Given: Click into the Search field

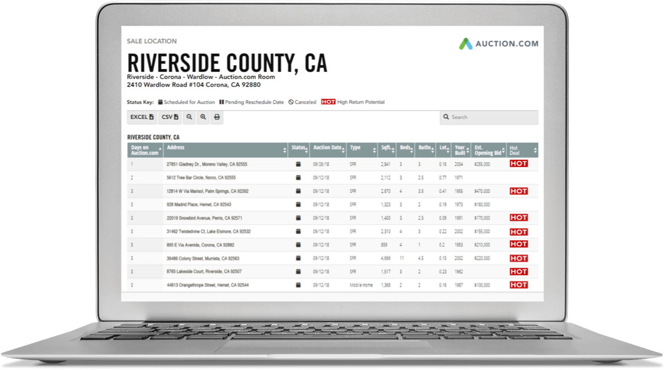Looking at the screenshot, I should pyautogui.click(x=489, y=117).
